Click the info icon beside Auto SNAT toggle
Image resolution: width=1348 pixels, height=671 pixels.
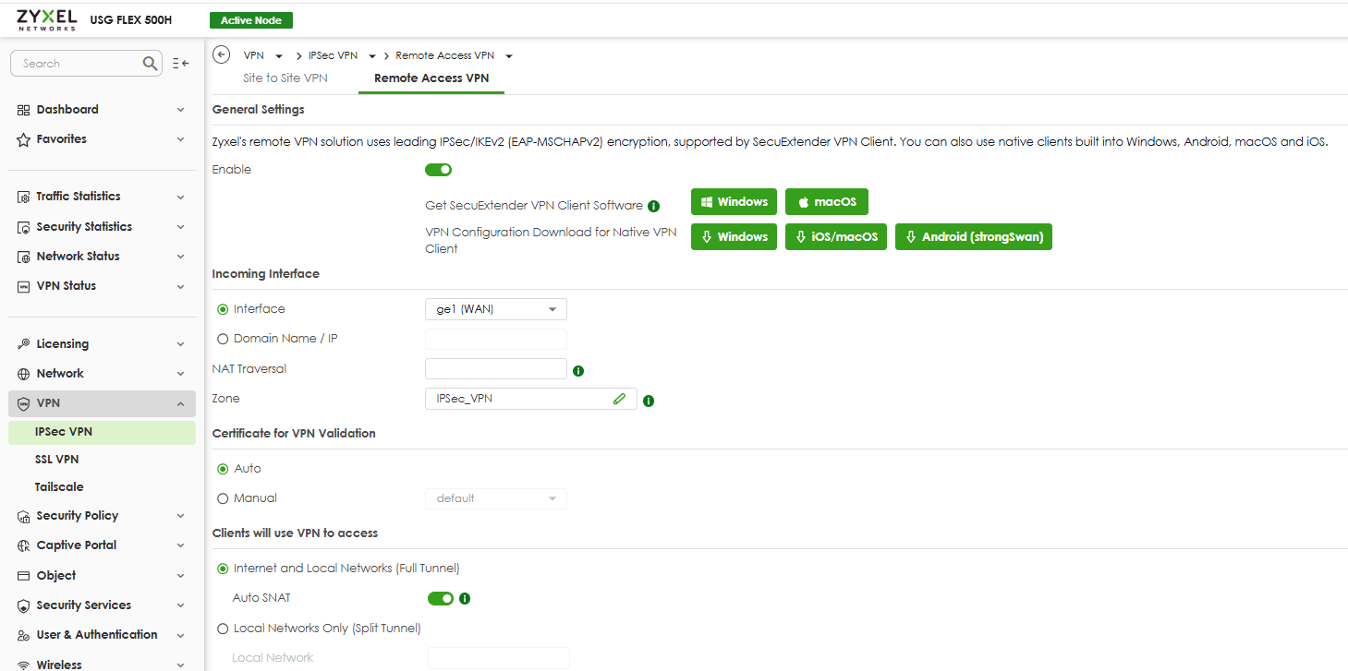(465, 598)
